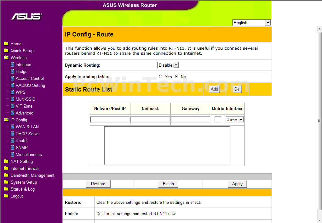Expand the Internet Firewall folder icon
Image resolution: width=322 pixels, height=223 pixels.
click(x=6, y=168)
